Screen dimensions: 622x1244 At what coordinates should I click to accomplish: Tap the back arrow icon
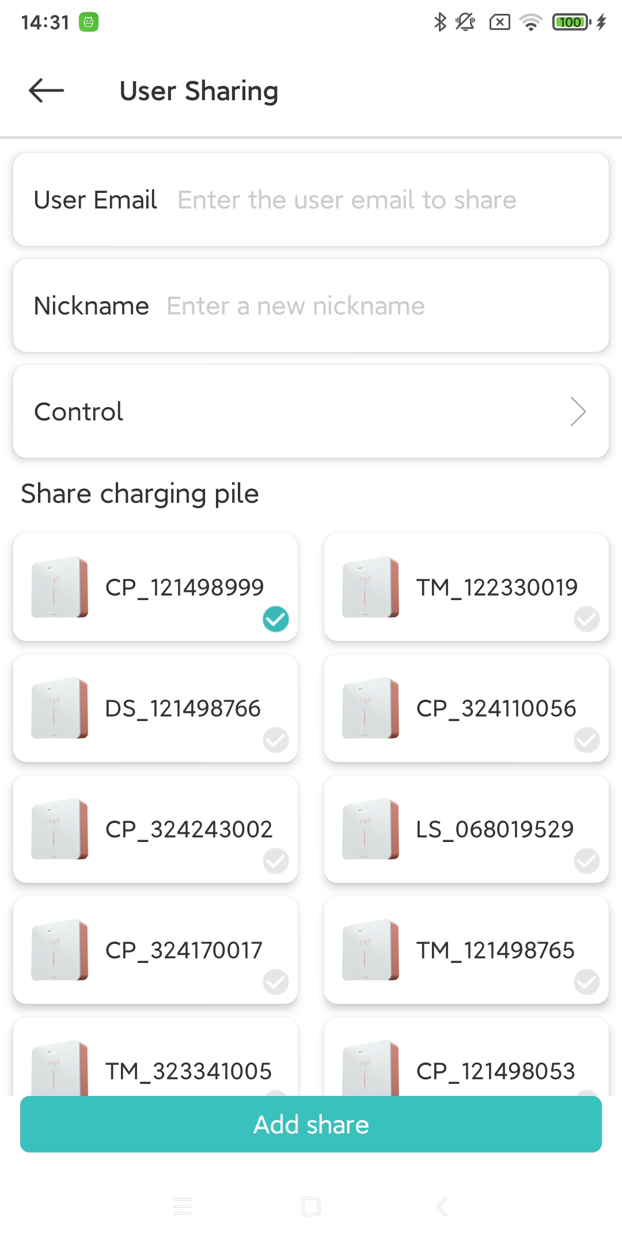[x=47, y=90]
